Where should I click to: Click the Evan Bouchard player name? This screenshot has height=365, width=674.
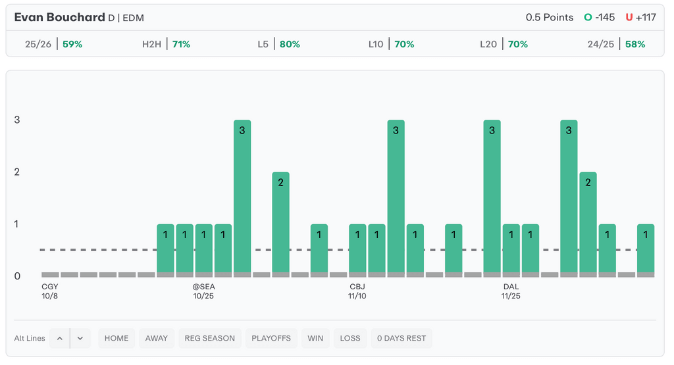pos(59,18)
